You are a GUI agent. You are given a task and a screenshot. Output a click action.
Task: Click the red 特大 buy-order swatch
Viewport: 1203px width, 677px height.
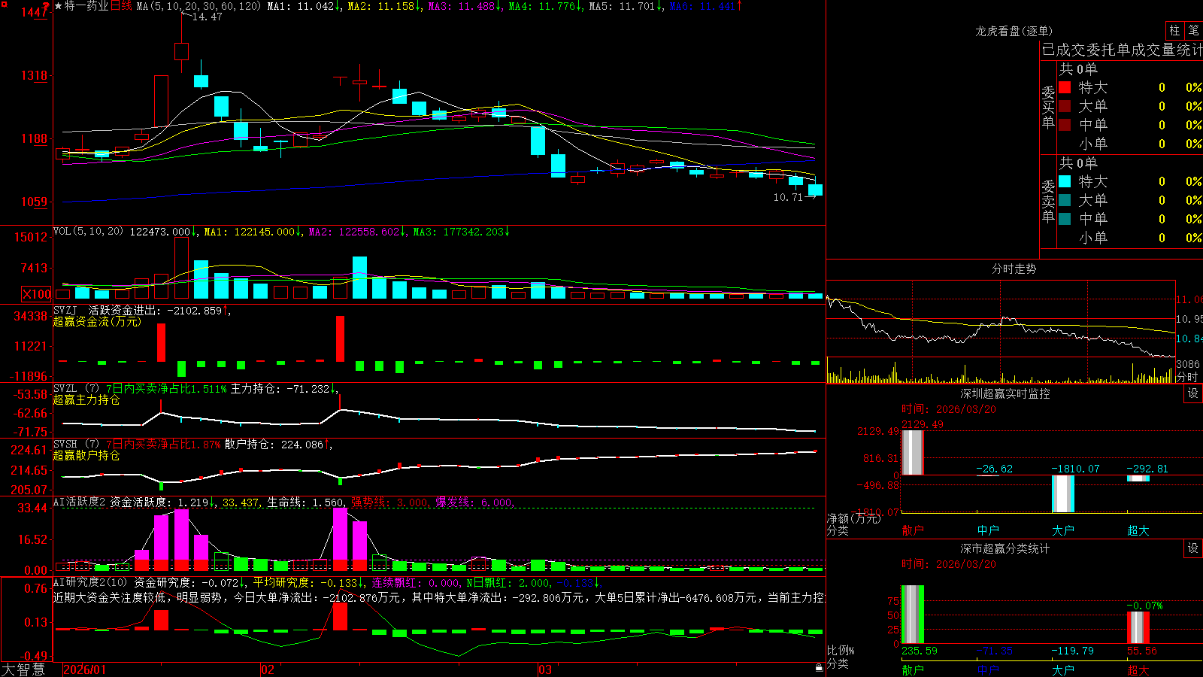click(1065, 87)
